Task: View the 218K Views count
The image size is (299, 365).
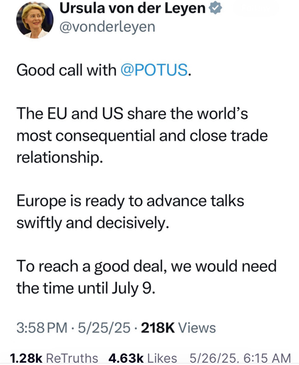Action: 178,328
